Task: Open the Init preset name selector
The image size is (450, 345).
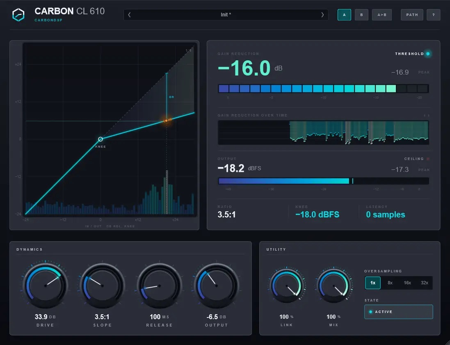Action: [226, 15]
